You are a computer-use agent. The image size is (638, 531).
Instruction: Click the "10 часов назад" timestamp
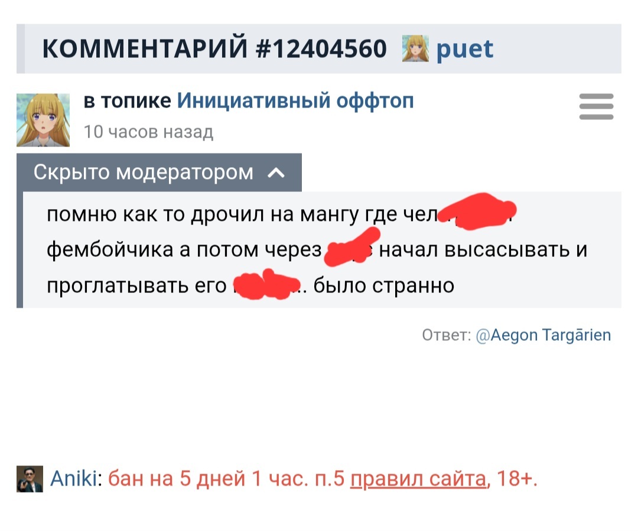148,131
